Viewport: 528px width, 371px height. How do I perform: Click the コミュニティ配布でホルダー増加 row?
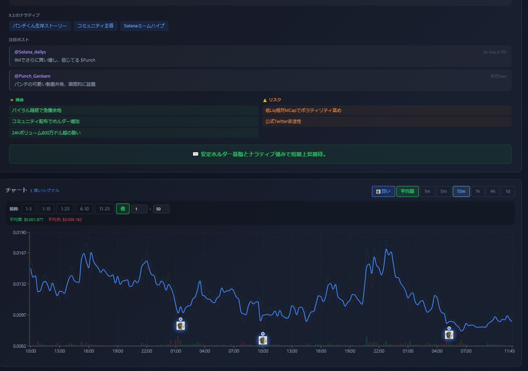(x=133, y=121)
